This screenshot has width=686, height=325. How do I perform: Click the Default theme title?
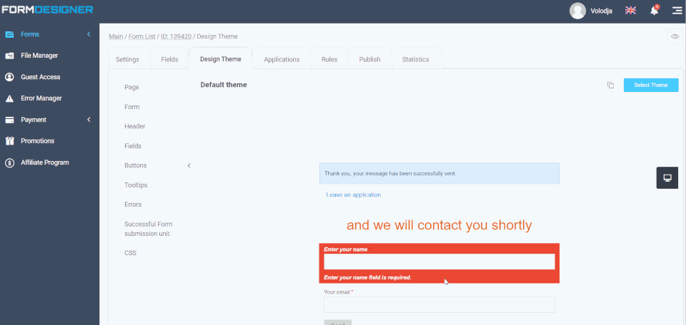tap(224, 85)
